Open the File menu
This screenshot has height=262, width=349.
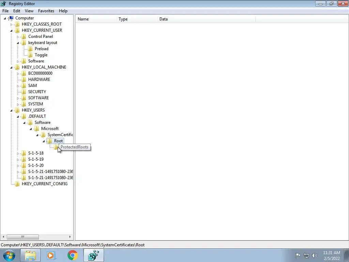[5, 11]
